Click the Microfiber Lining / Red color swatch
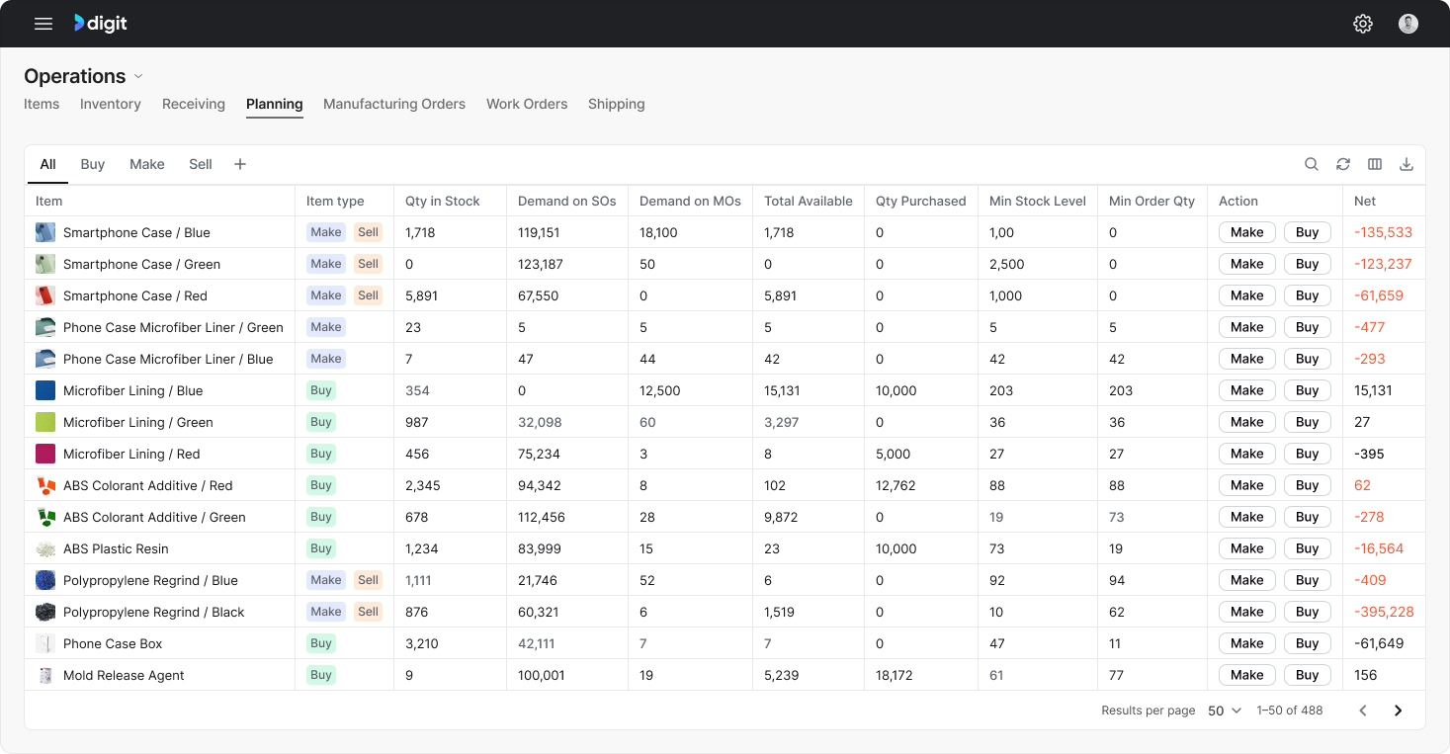Screen dimensions: 1450x754 click(x=45, y=454)
